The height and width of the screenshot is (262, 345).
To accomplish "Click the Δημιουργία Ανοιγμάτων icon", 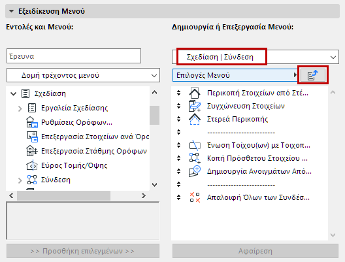I will (x=195, y=171).
